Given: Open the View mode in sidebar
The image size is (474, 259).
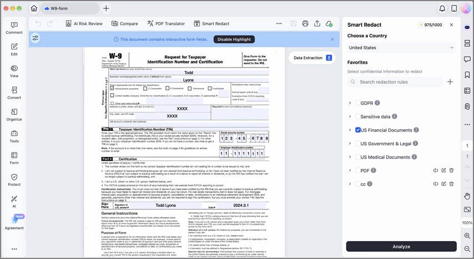Looking at the screenshot, I should [14, 72].
